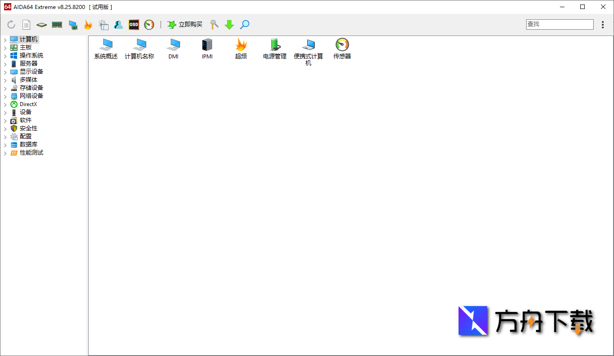
Task: Open the OSD panel toolbar icon
Action: [133, 25]
